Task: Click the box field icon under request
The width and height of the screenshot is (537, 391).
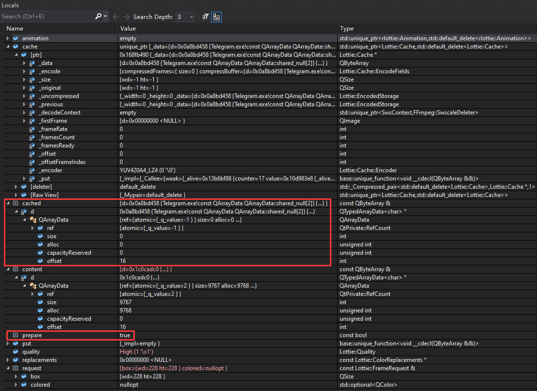Action: point(24,376)
